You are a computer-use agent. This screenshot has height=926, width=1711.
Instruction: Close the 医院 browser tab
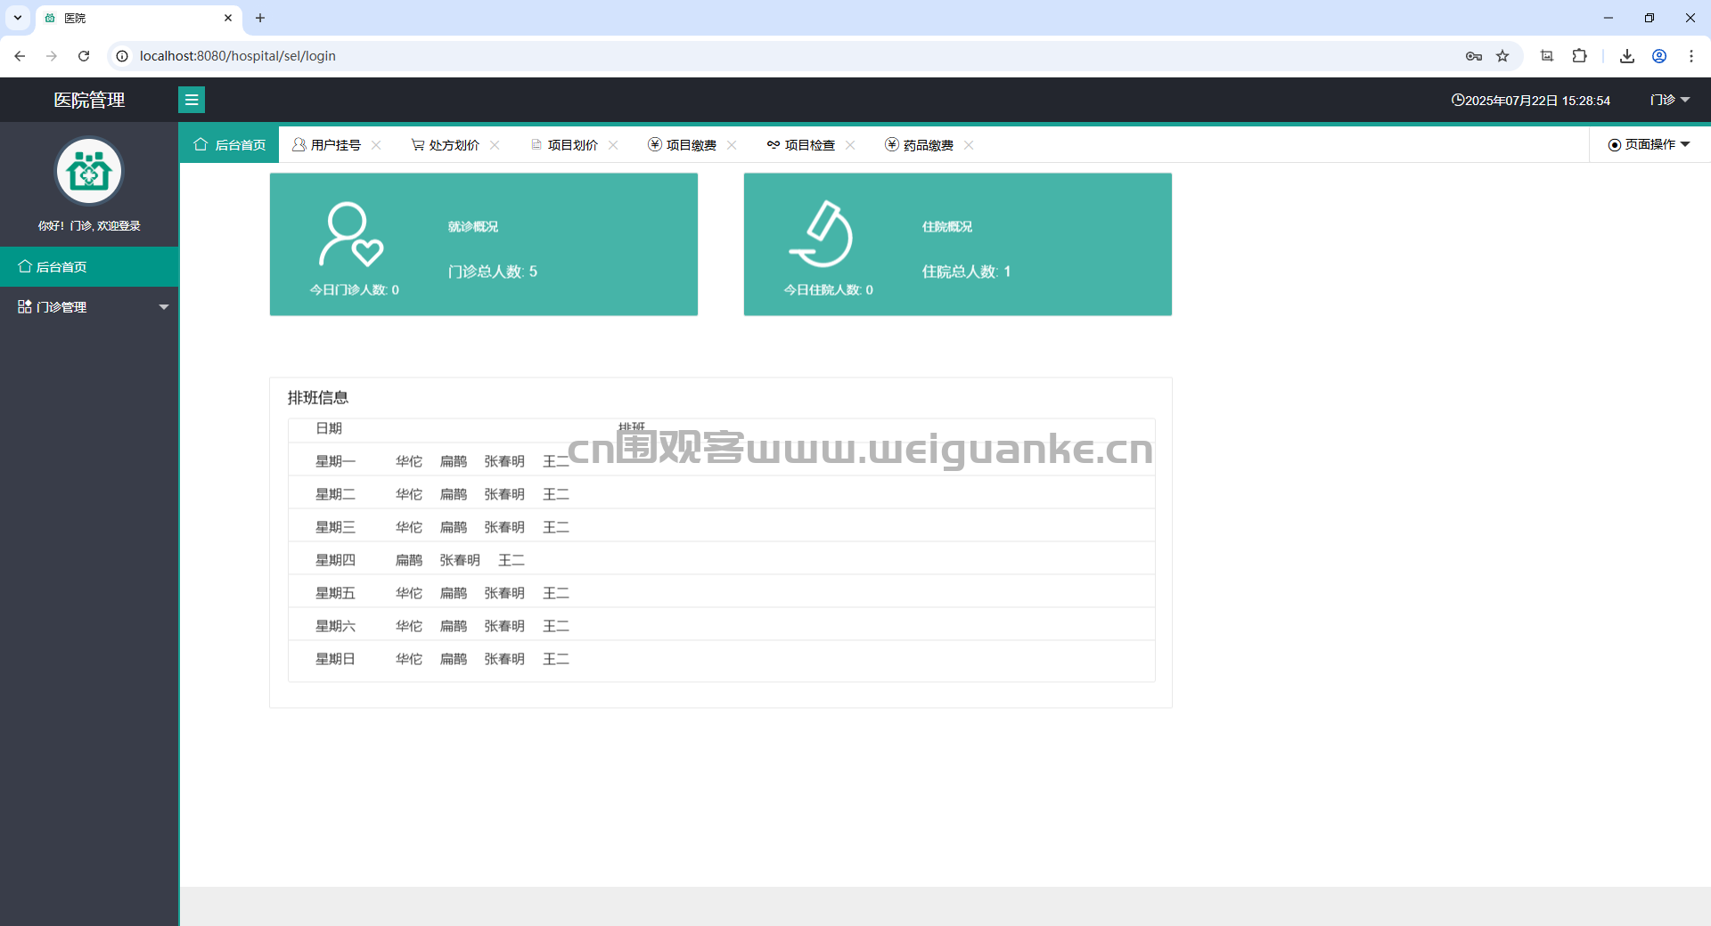[x=228, y=18]
